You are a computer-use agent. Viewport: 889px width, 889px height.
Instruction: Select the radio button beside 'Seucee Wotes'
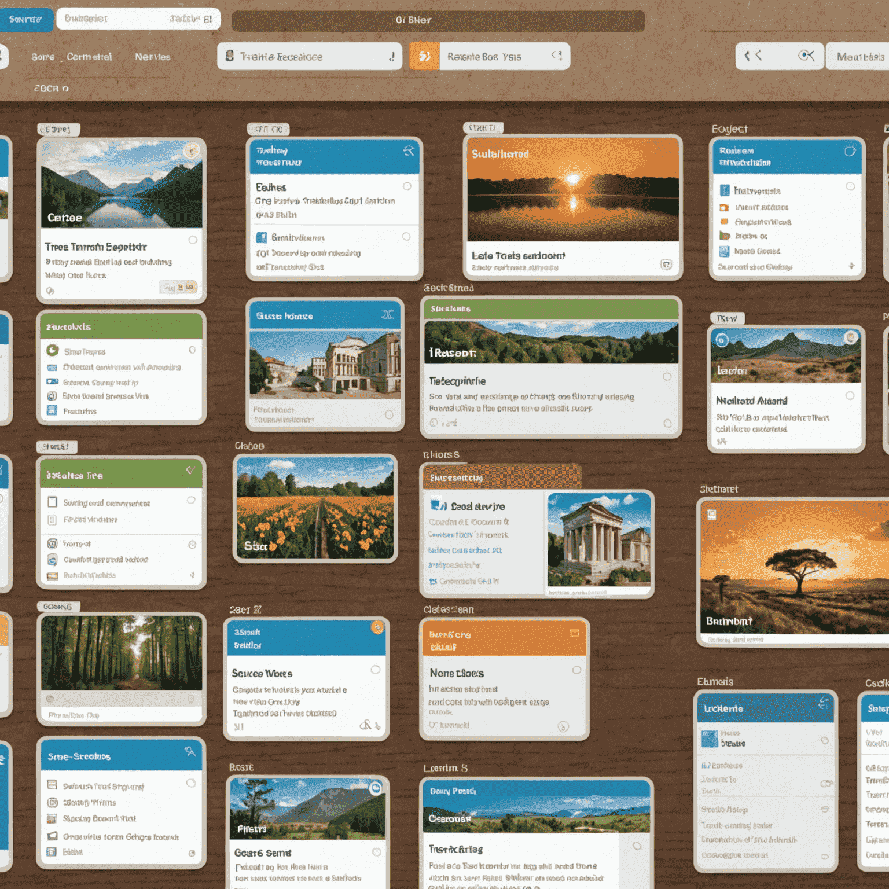coord(376,670)
